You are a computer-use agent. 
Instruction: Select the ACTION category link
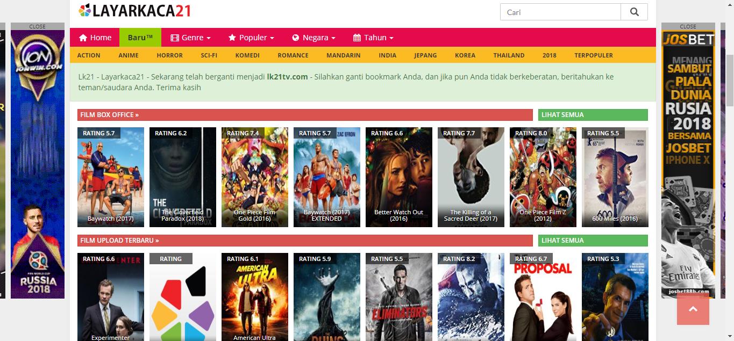pyautogui.click(x=89, y=55)
